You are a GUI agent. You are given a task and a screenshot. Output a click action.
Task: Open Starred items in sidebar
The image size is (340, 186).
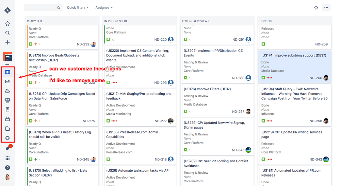coord(7,23)
